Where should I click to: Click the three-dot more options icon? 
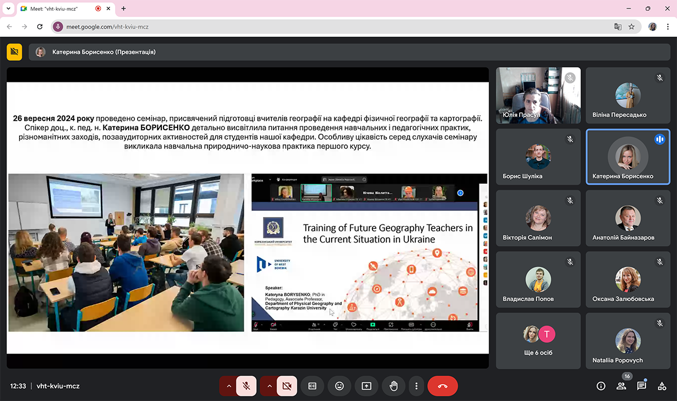(416, 386)
